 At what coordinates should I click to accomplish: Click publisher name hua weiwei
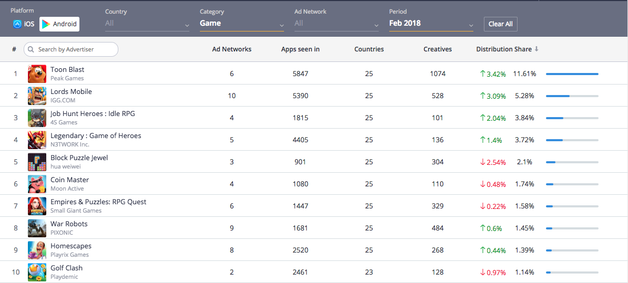(67, 166)
